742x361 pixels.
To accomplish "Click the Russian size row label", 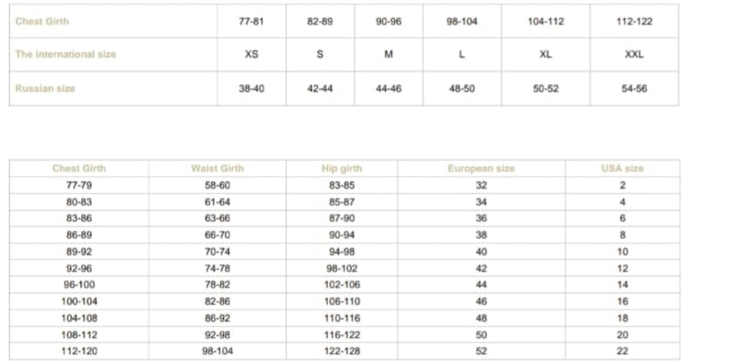I will (45, 89).
